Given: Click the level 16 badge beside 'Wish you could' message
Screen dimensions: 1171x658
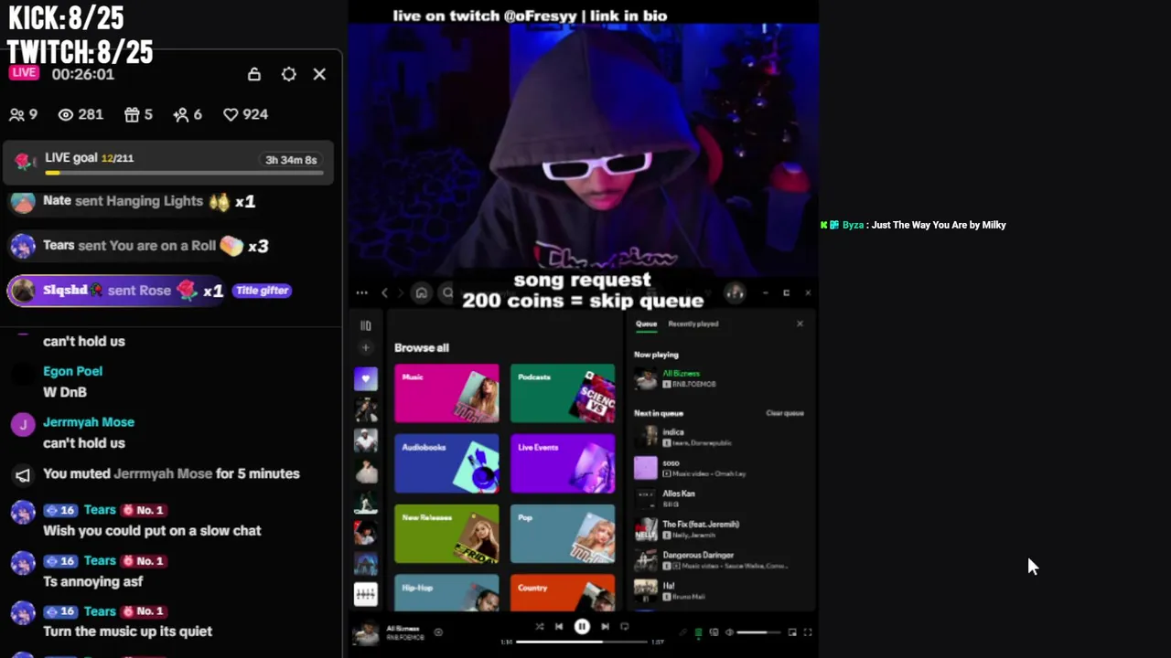Looking at the screenshot, I should point(60,511).
